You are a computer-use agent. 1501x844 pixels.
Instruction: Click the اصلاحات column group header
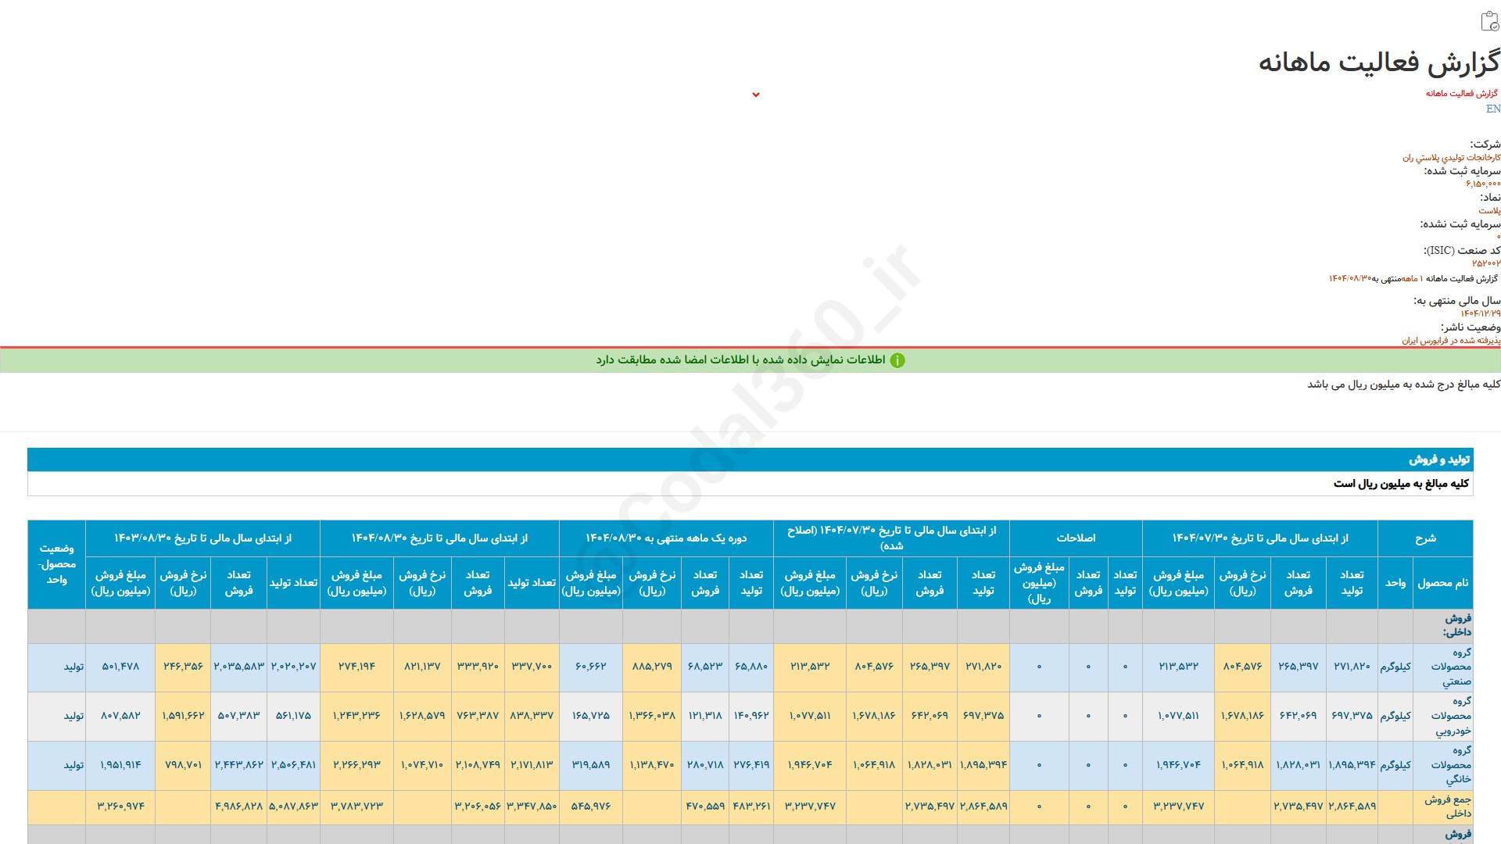[1075, 538]
